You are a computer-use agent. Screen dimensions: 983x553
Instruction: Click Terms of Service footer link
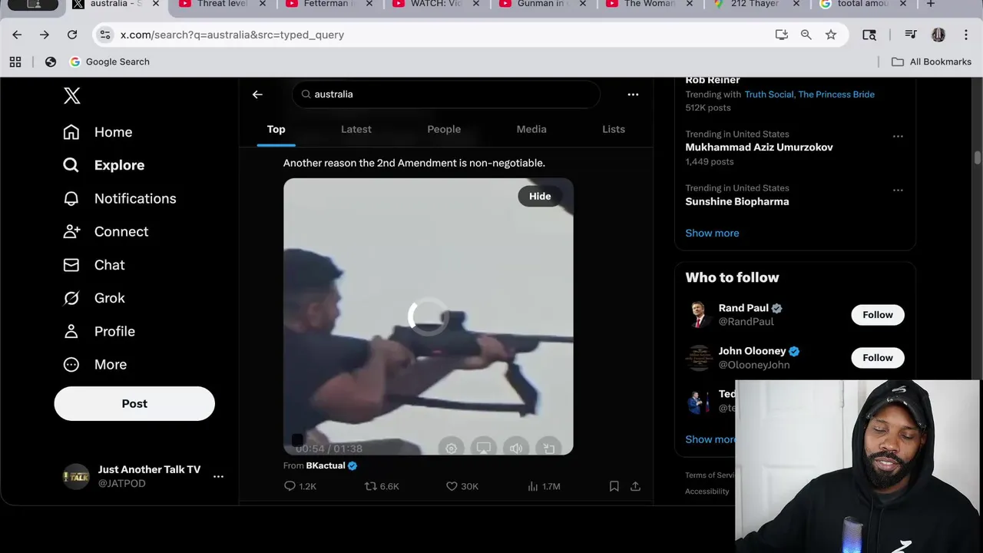pyautogui.click(x=710, y=475)
